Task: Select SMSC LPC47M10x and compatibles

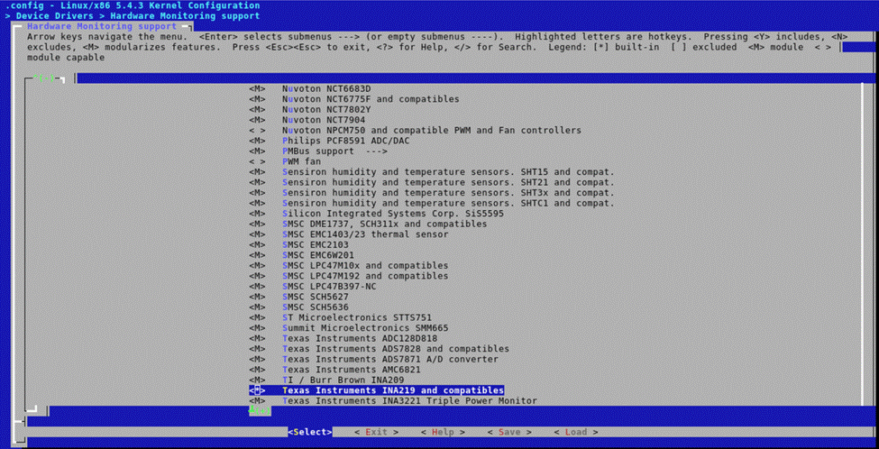Action: pyautogui.click(x=365, y=265)
